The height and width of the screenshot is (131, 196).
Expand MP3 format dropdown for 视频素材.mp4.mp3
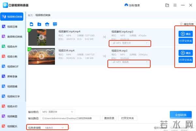(130, 43)
